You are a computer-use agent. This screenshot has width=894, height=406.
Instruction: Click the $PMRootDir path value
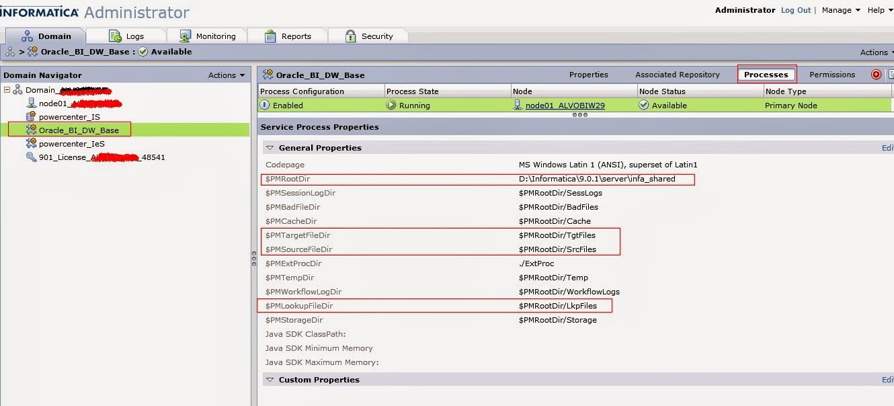(x=597, y=179)
